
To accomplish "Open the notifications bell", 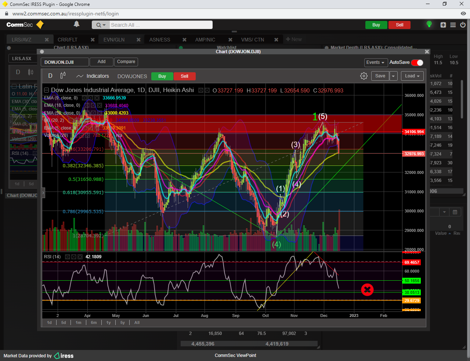I will [x=76, y=24].
